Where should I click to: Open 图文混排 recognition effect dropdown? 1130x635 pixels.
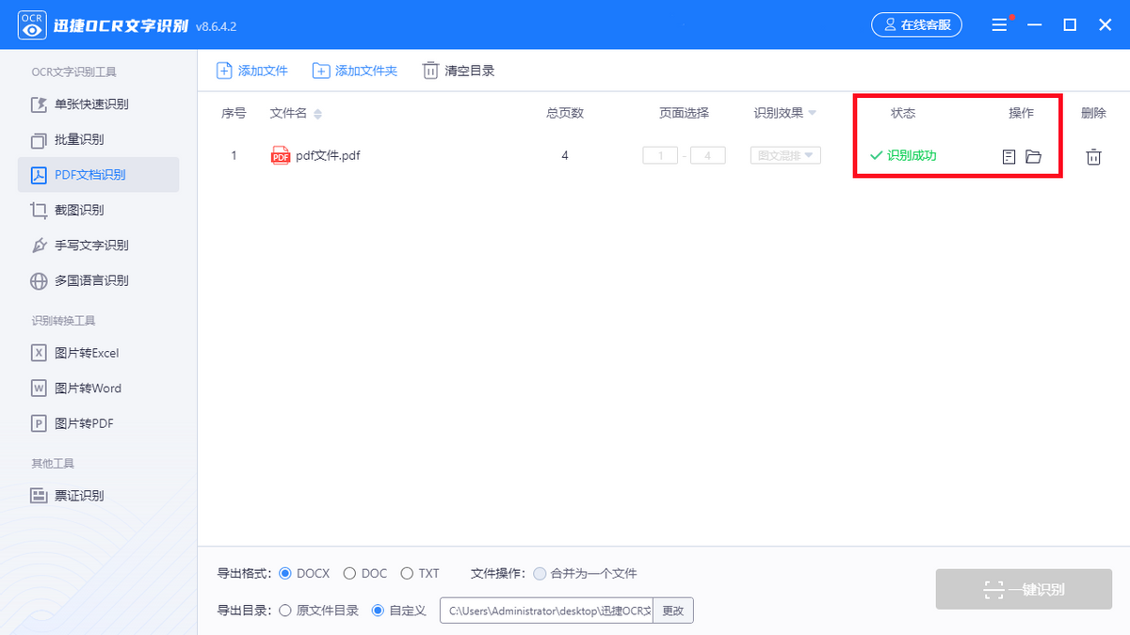tap(785, 155)
